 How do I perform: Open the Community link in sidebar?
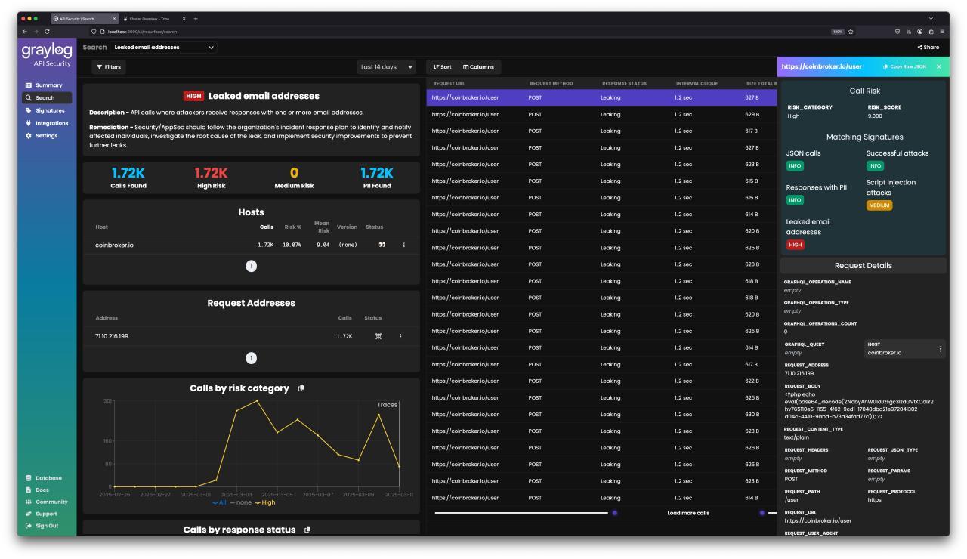pos(48,502)
